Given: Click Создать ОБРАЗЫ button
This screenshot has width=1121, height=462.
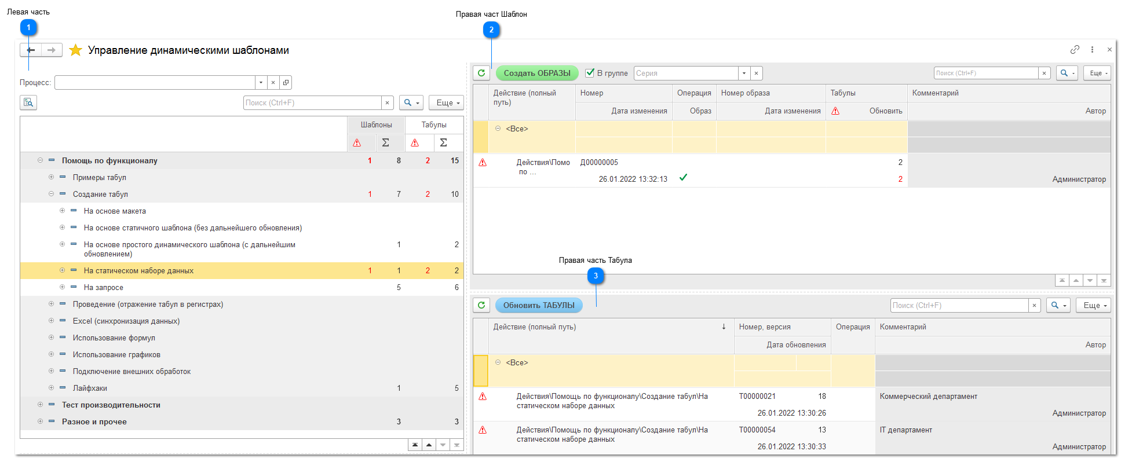Looking at the screenshot, I should click(537, 73).
